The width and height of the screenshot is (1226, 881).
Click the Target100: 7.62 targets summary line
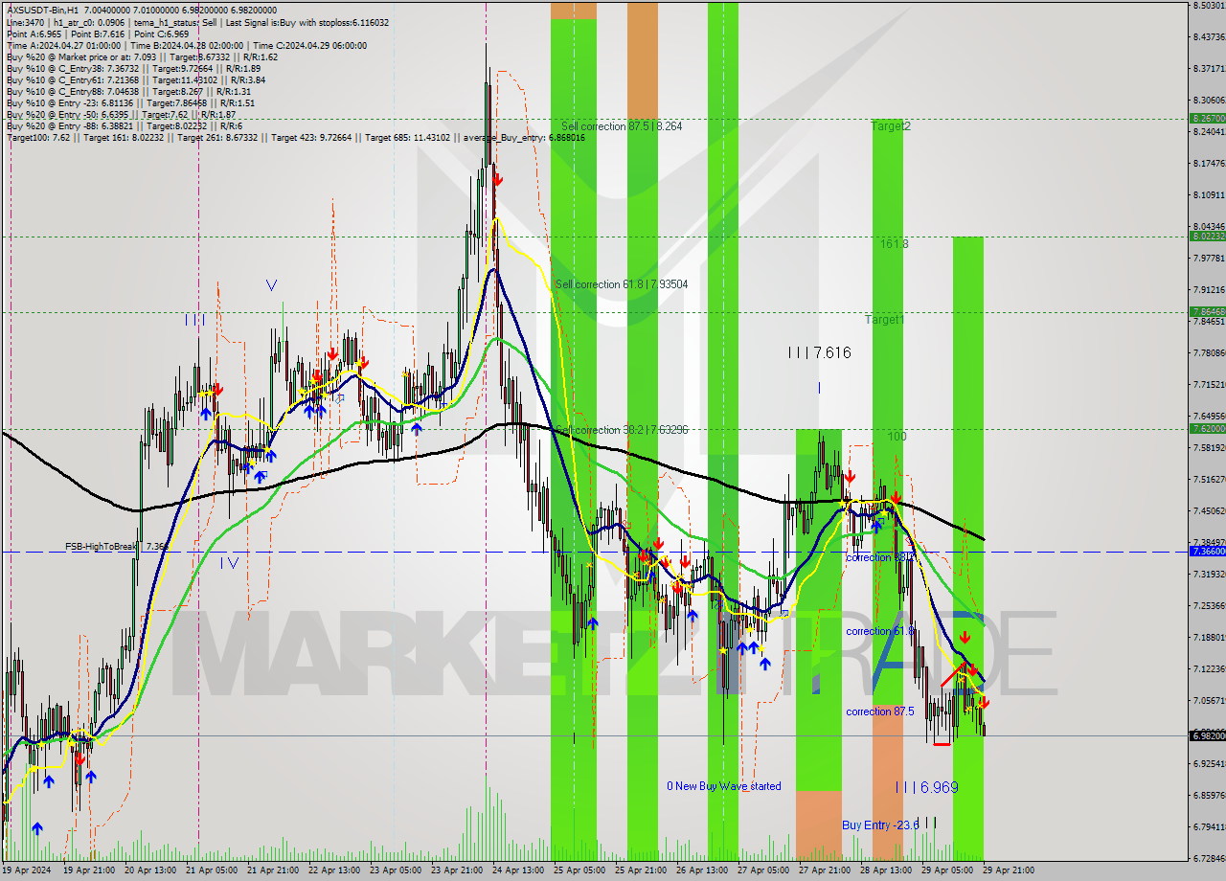tap(295, 137)
